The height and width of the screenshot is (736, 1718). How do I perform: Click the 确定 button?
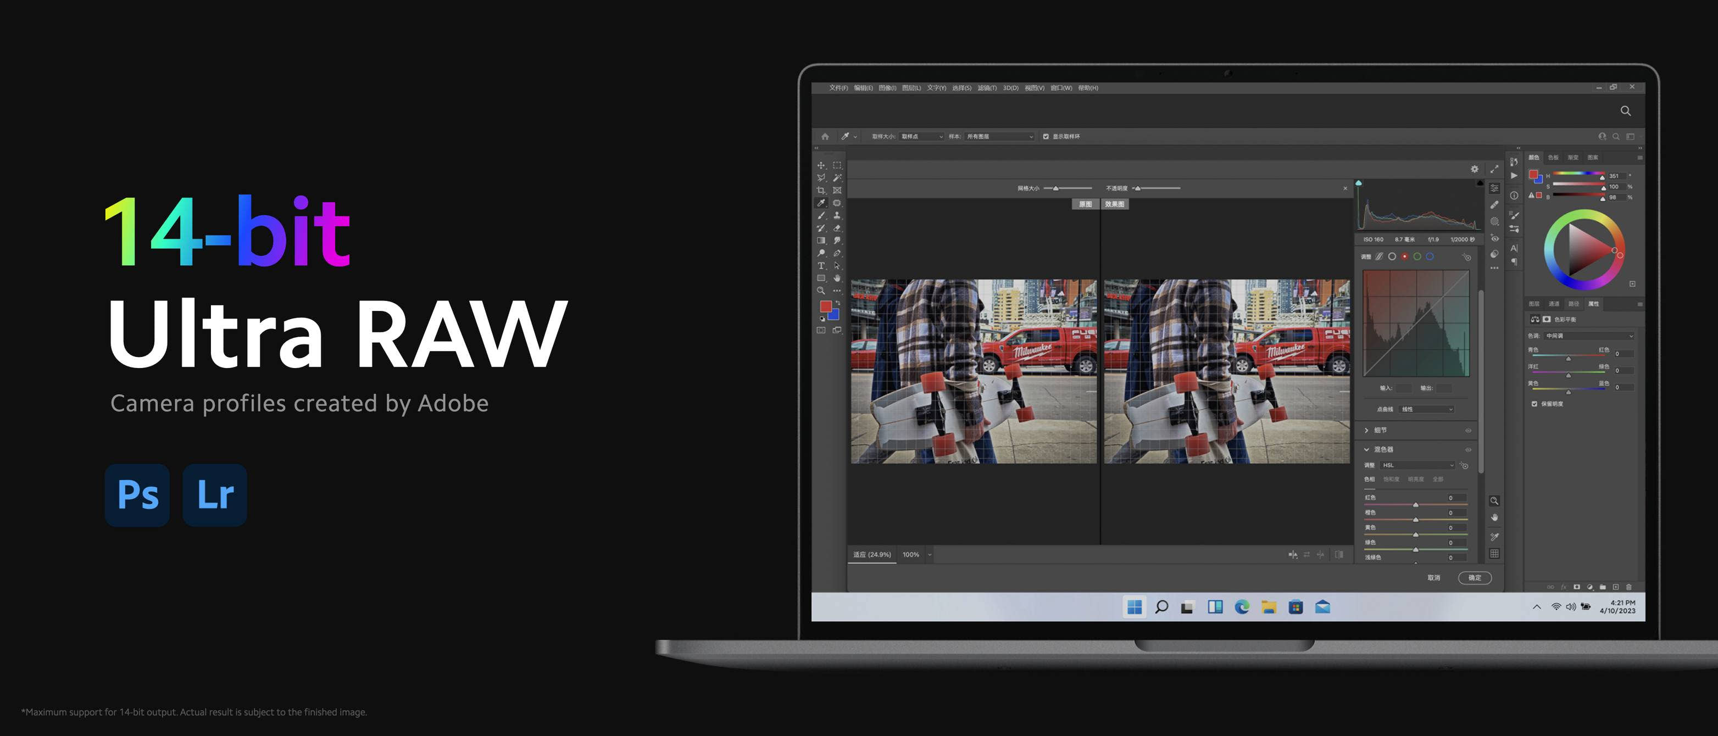1475,578
